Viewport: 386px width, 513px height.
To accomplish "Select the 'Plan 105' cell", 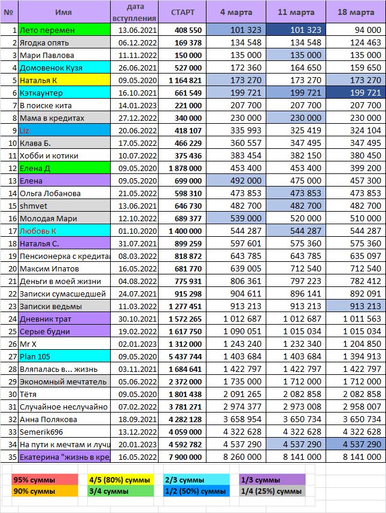I will 64,356.
